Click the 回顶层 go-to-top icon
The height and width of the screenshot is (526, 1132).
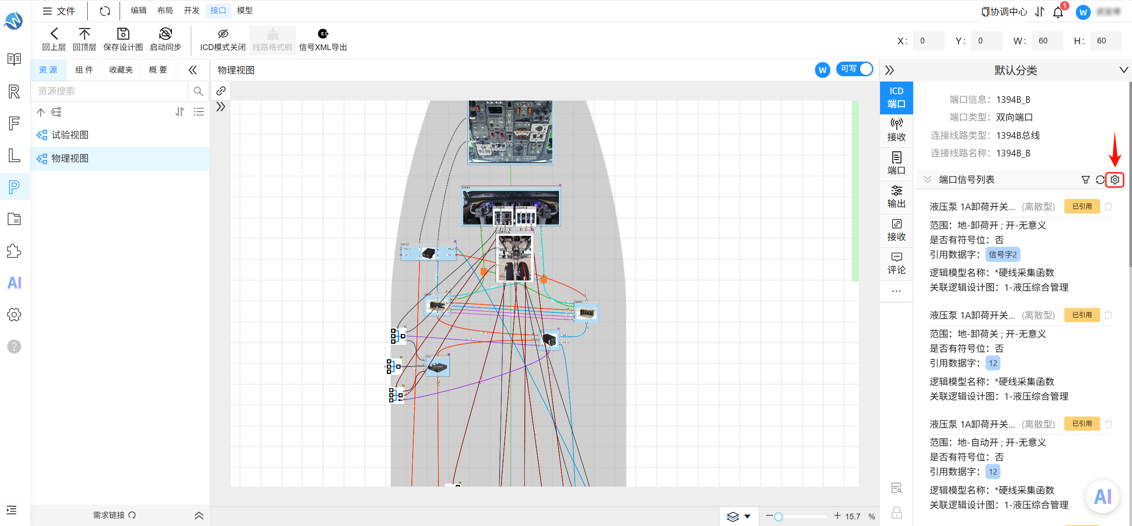pyautogui.click(x=84, y=34)
